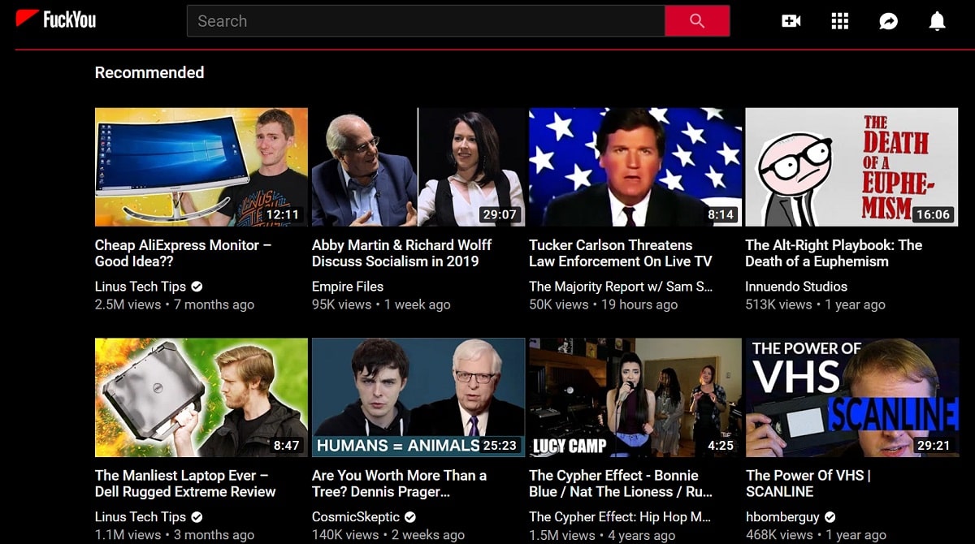Click '1.1M views • 3 months ago' text
The image size is (975, 544).
point(175,535)
